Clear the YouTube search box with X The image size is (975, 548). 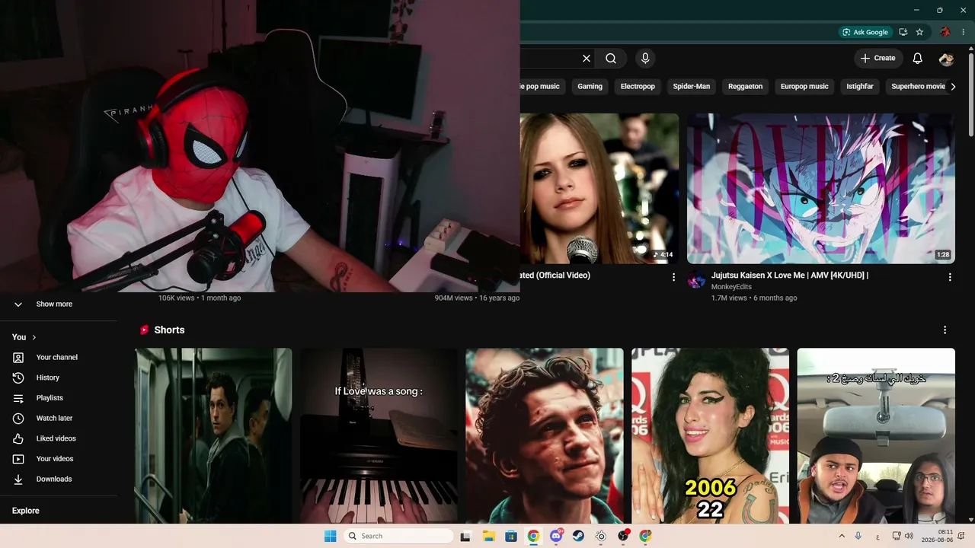coord(587,59)
